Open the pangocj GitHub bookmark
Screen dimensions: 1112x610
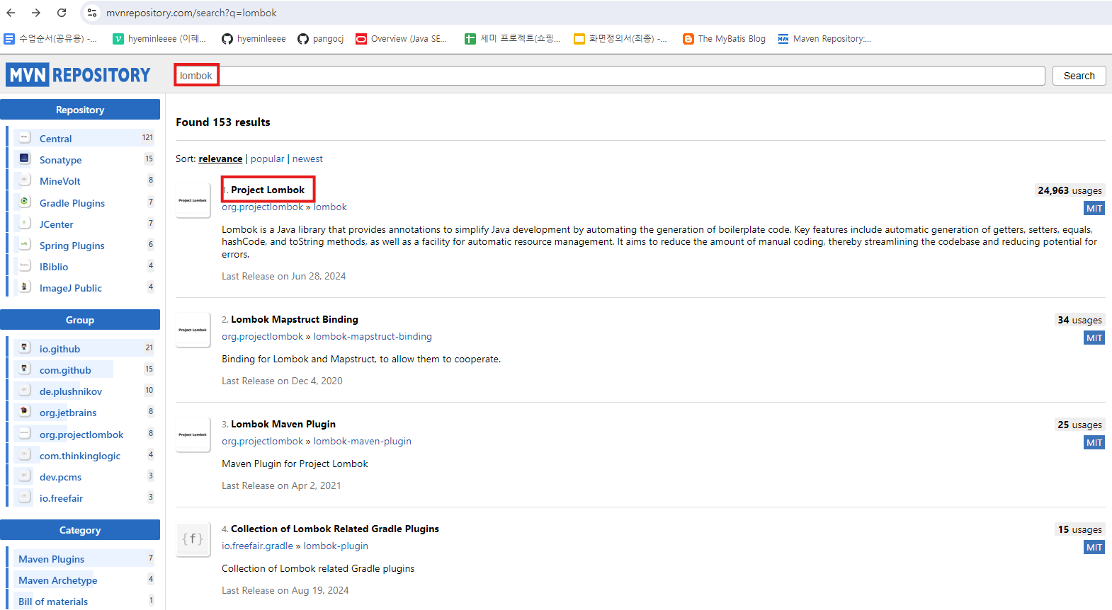point(321,39)
